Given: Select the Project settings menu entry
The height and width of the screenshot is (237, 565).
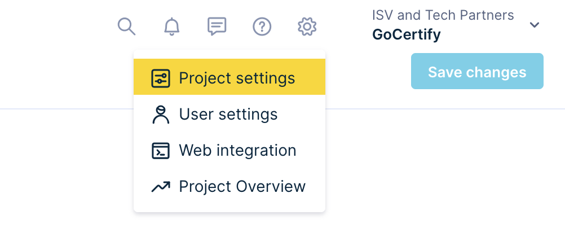Looking at the screenshot, I should (237, 78).
